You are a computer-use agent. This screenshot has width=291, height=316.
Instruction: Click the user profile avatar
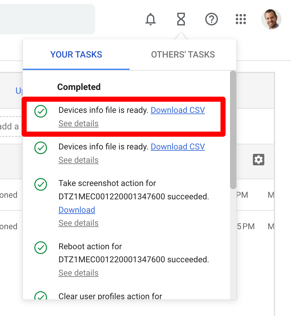271,19
